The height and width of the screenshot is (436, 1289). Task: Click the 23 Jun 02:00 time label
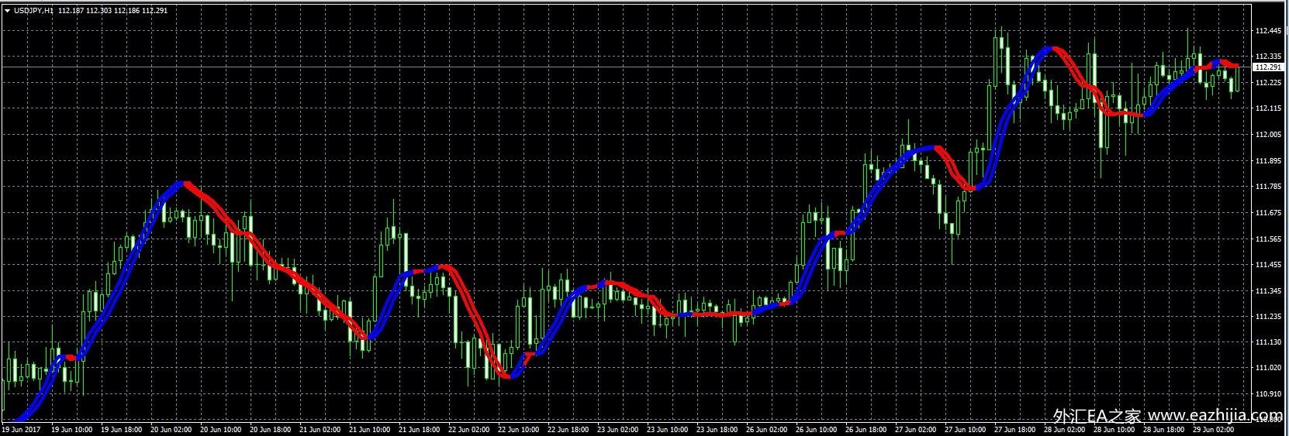(x=618, y=429)
